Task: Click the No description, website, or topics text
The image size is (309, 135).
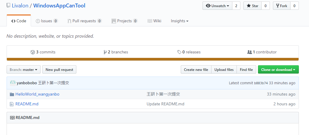Action: coord(50,36)
